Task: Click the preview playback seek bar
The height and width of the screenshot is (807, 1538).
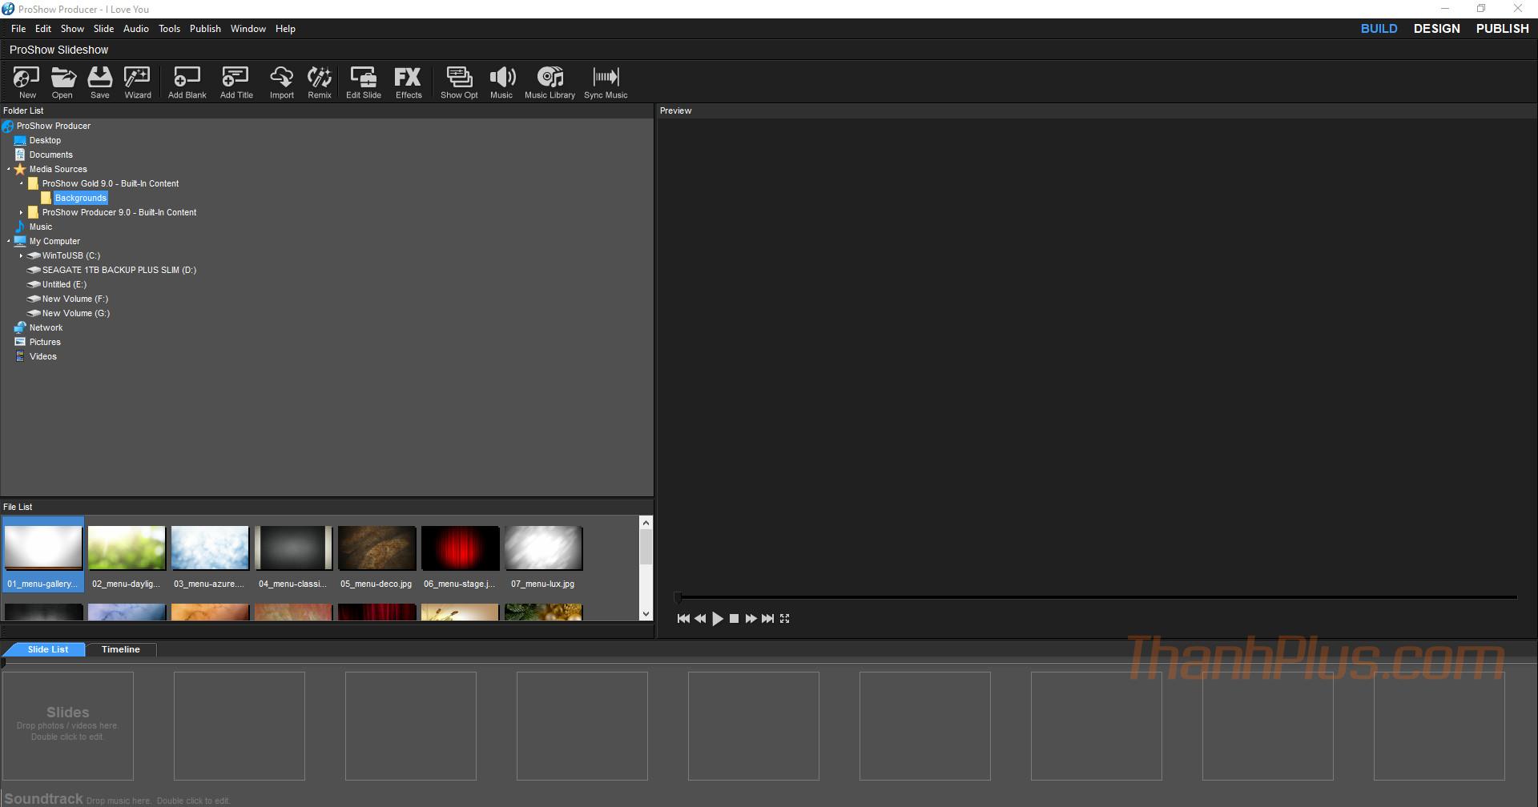Action: click(1096, 597)
